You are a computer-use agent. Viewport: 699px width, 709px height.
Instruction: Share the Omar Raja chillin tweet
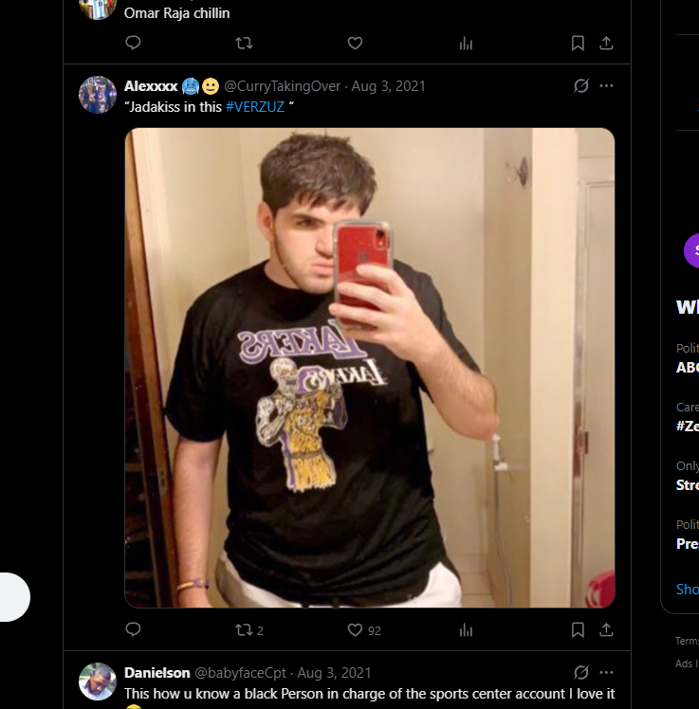pyautogui.click(x=606, y=44)
